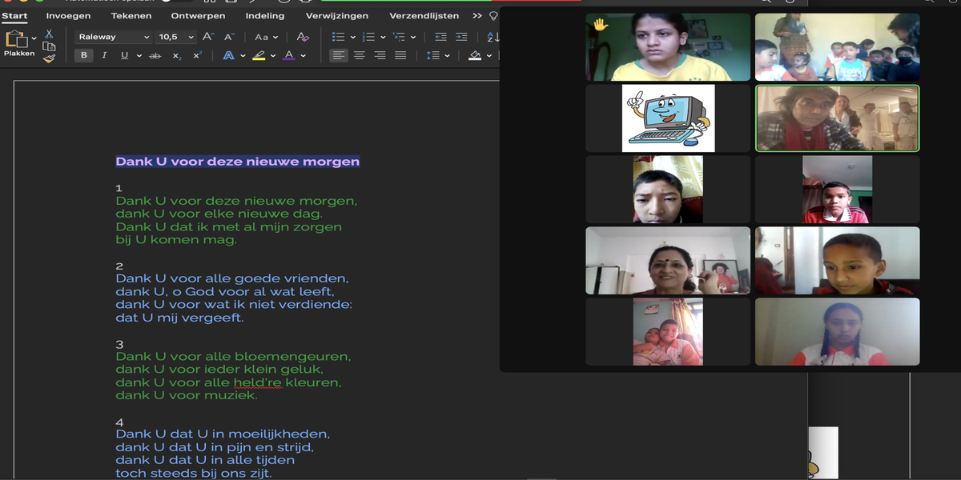Apply strikethrough formatting

pyautogui.click(x=155, y=55)
